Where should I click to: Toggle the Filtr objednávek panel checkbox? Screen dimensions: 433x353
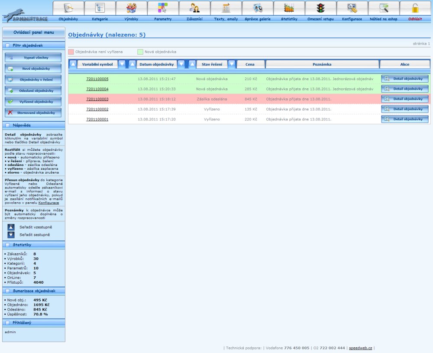pos(8,45)
